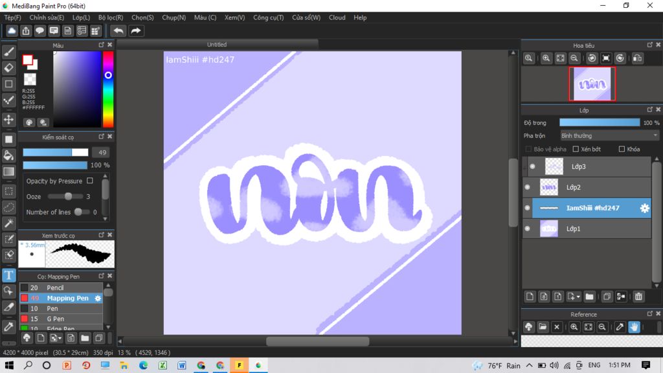Duplicate the selected layer
The image size is (663, 373).
[607, 297]
